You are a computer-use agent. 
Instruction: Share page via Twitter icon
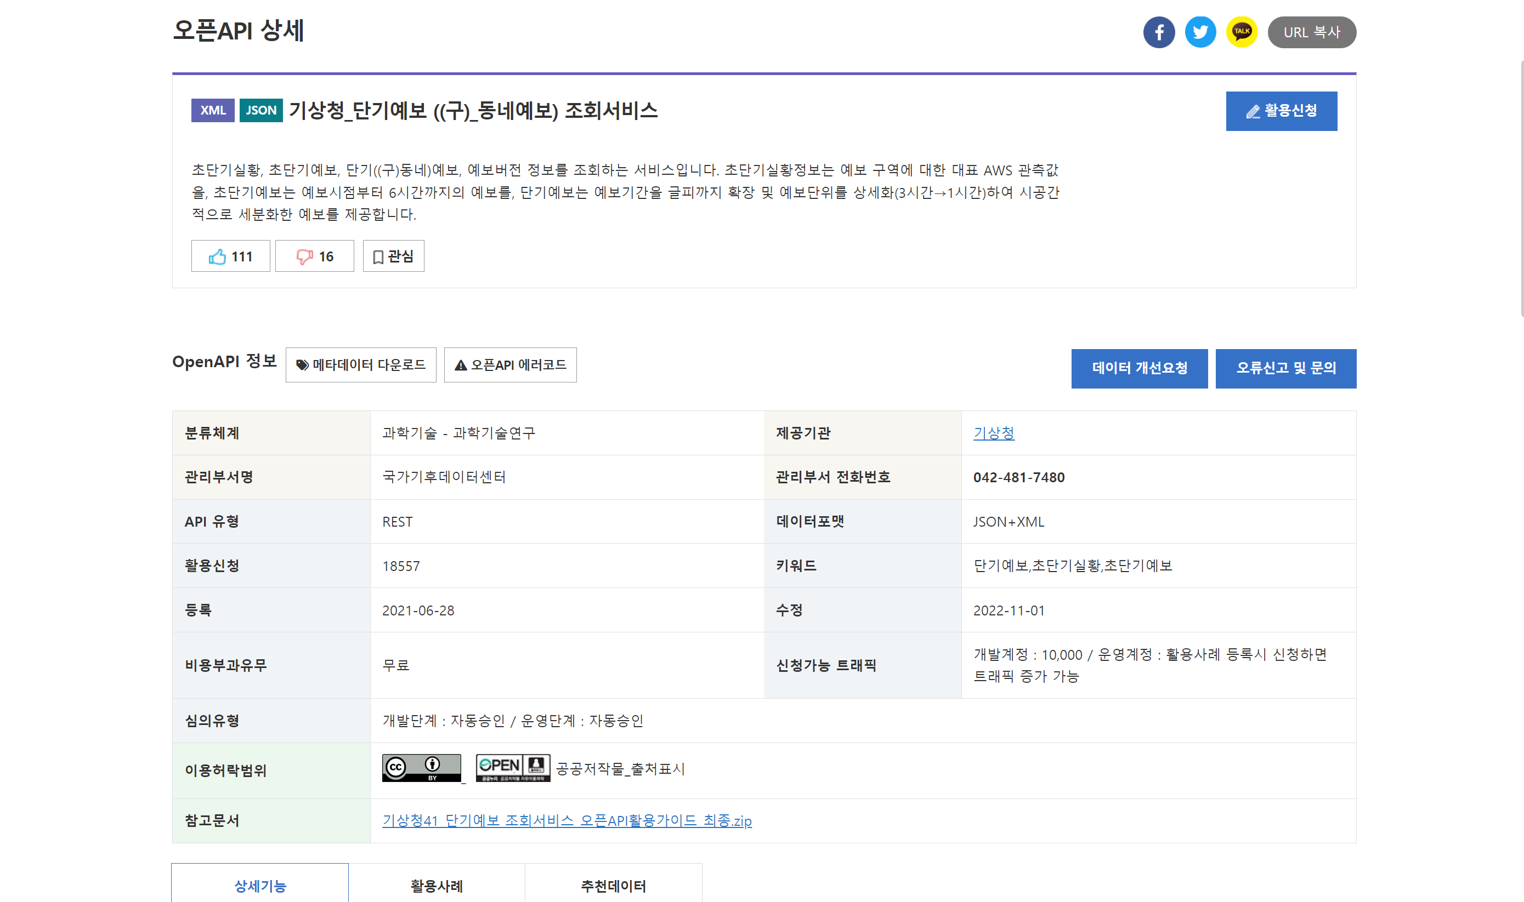(x=1200, y=32)
